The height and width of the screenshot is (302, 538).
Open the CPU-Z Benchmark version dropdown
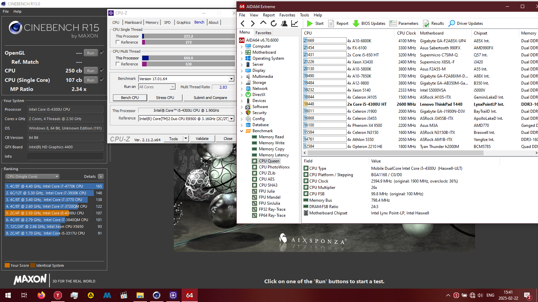click(231, 79)
